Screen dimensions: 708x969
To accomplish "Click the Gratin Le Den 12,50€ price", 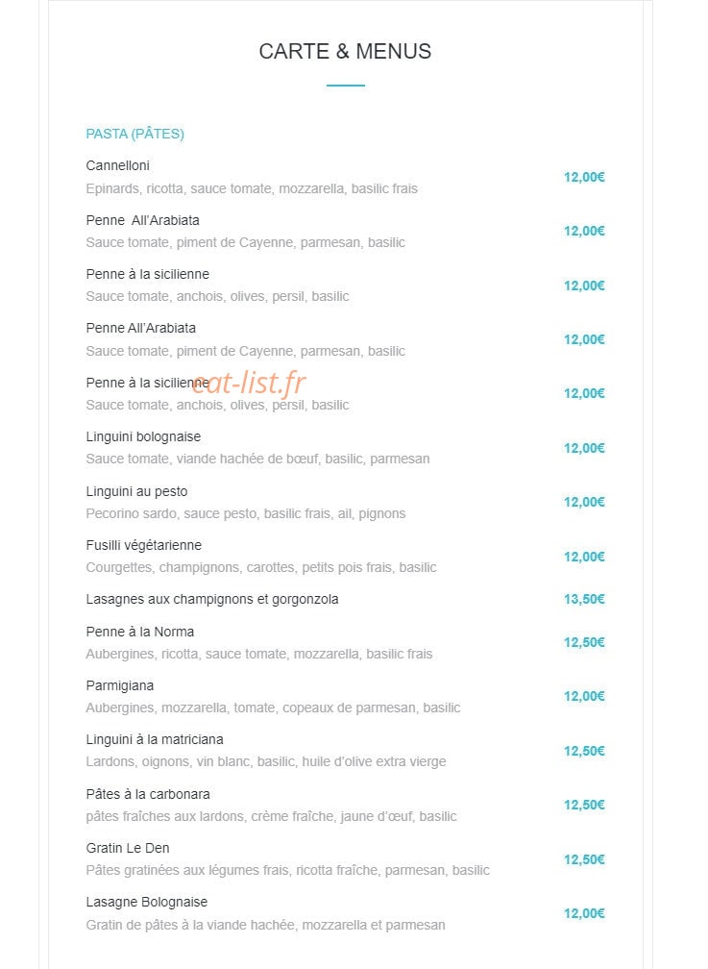I will coord(584,859).
